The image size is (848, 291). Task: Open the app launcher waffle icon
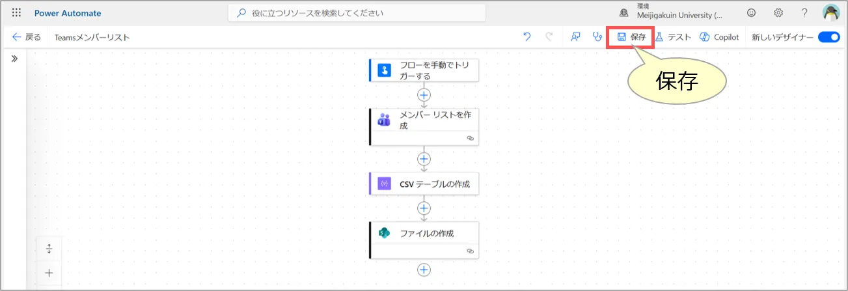[16, 13]
